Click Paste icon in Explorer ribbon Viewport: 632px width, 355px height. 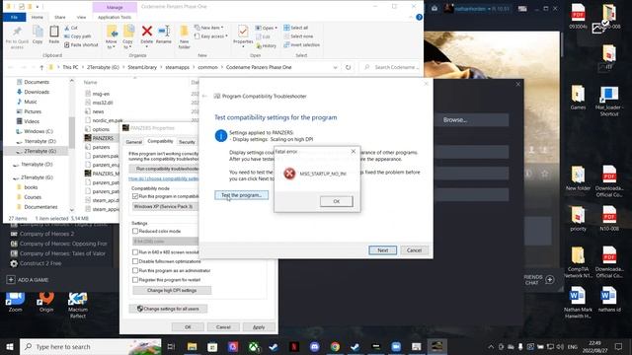54,35
